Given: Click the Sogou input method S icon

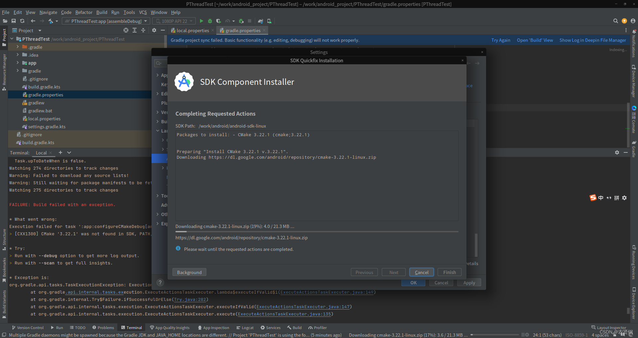Looking at the screenshot, I should 593,198.
